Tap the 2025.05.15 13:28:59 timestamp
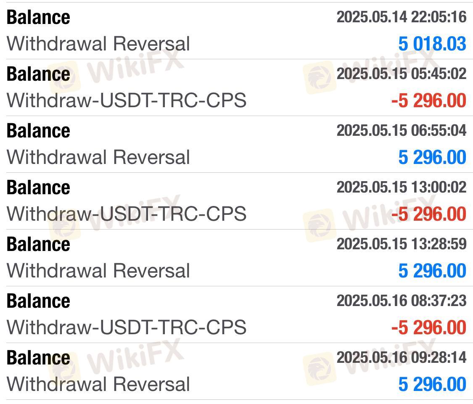The image size is (473, 404). (402, 244)
